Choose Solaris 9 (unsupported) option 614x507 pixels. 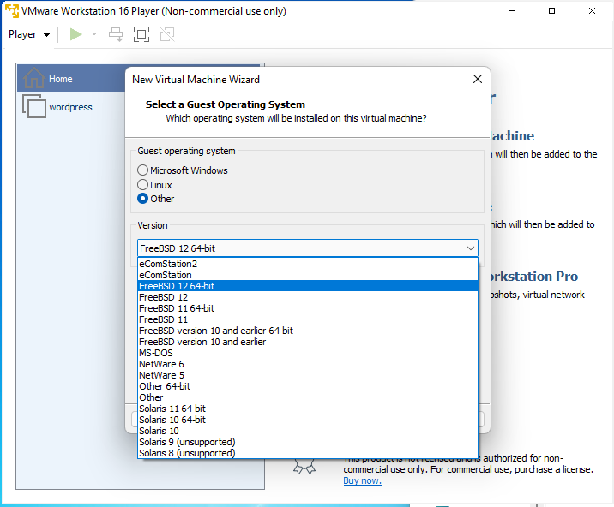click(x=308, y=442)
